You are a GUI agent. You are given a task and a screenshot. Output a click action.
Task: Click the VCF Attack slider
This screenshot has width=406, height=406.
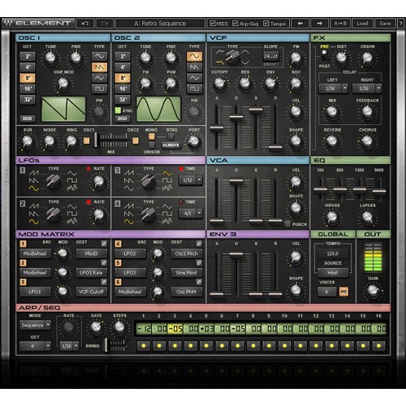(217, 127)
